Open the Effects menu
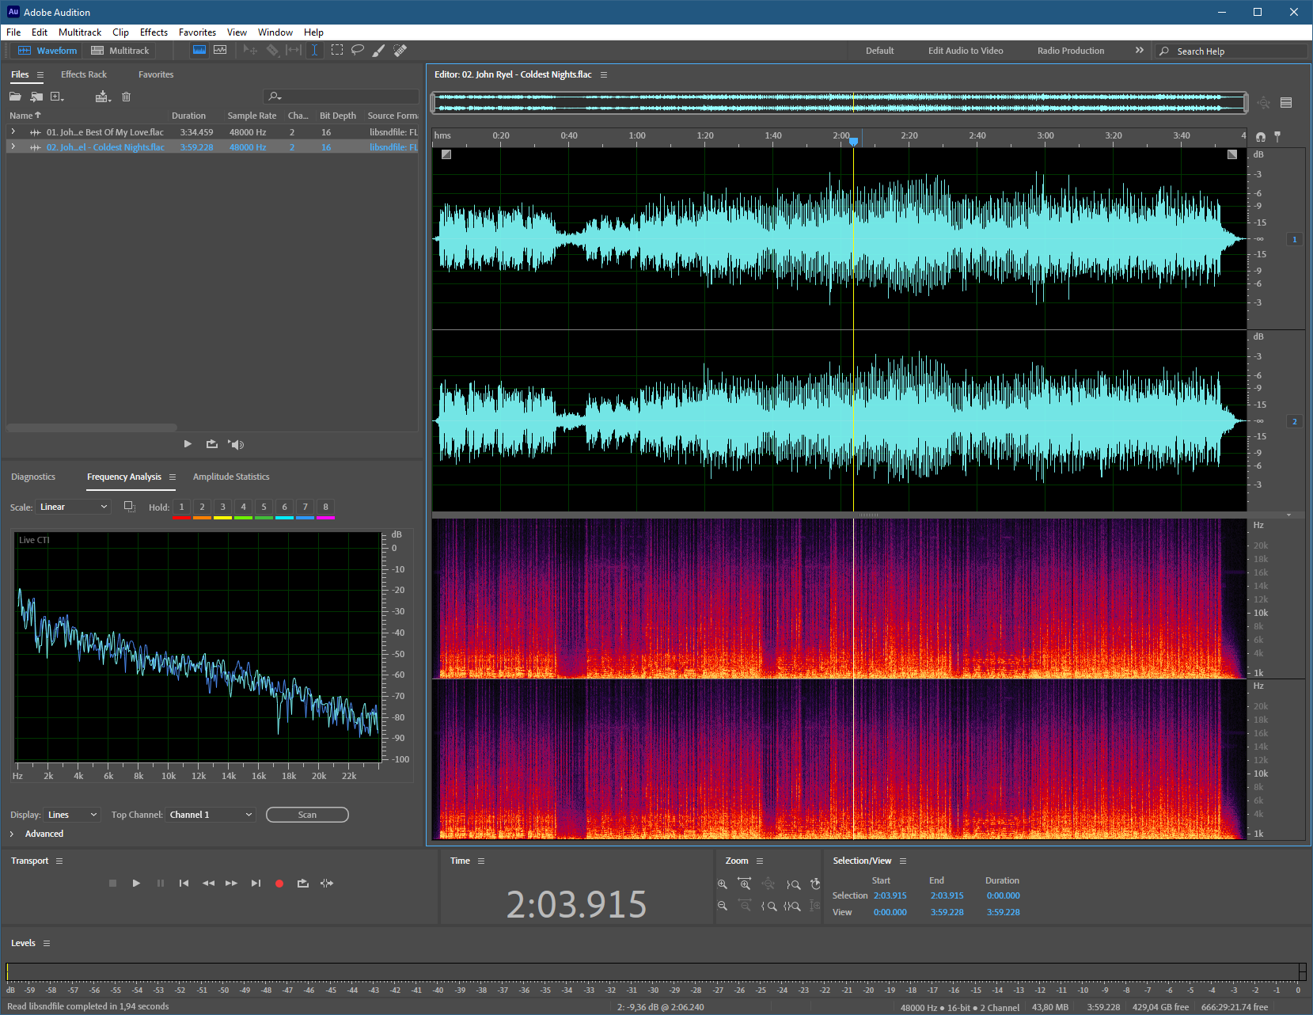The height and width of the screenshot is (1015, 1313). (x=154, y=32)
